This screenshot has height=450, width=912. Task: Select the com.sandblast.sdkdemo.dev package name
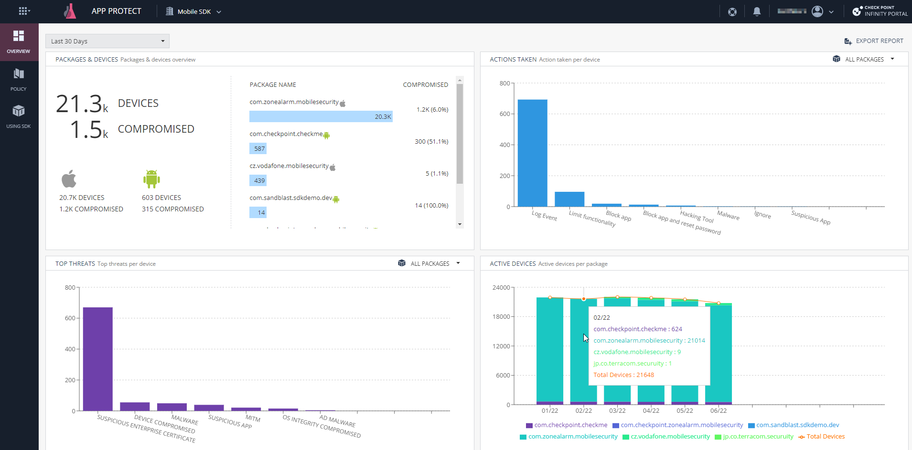(x=291, y=198)
